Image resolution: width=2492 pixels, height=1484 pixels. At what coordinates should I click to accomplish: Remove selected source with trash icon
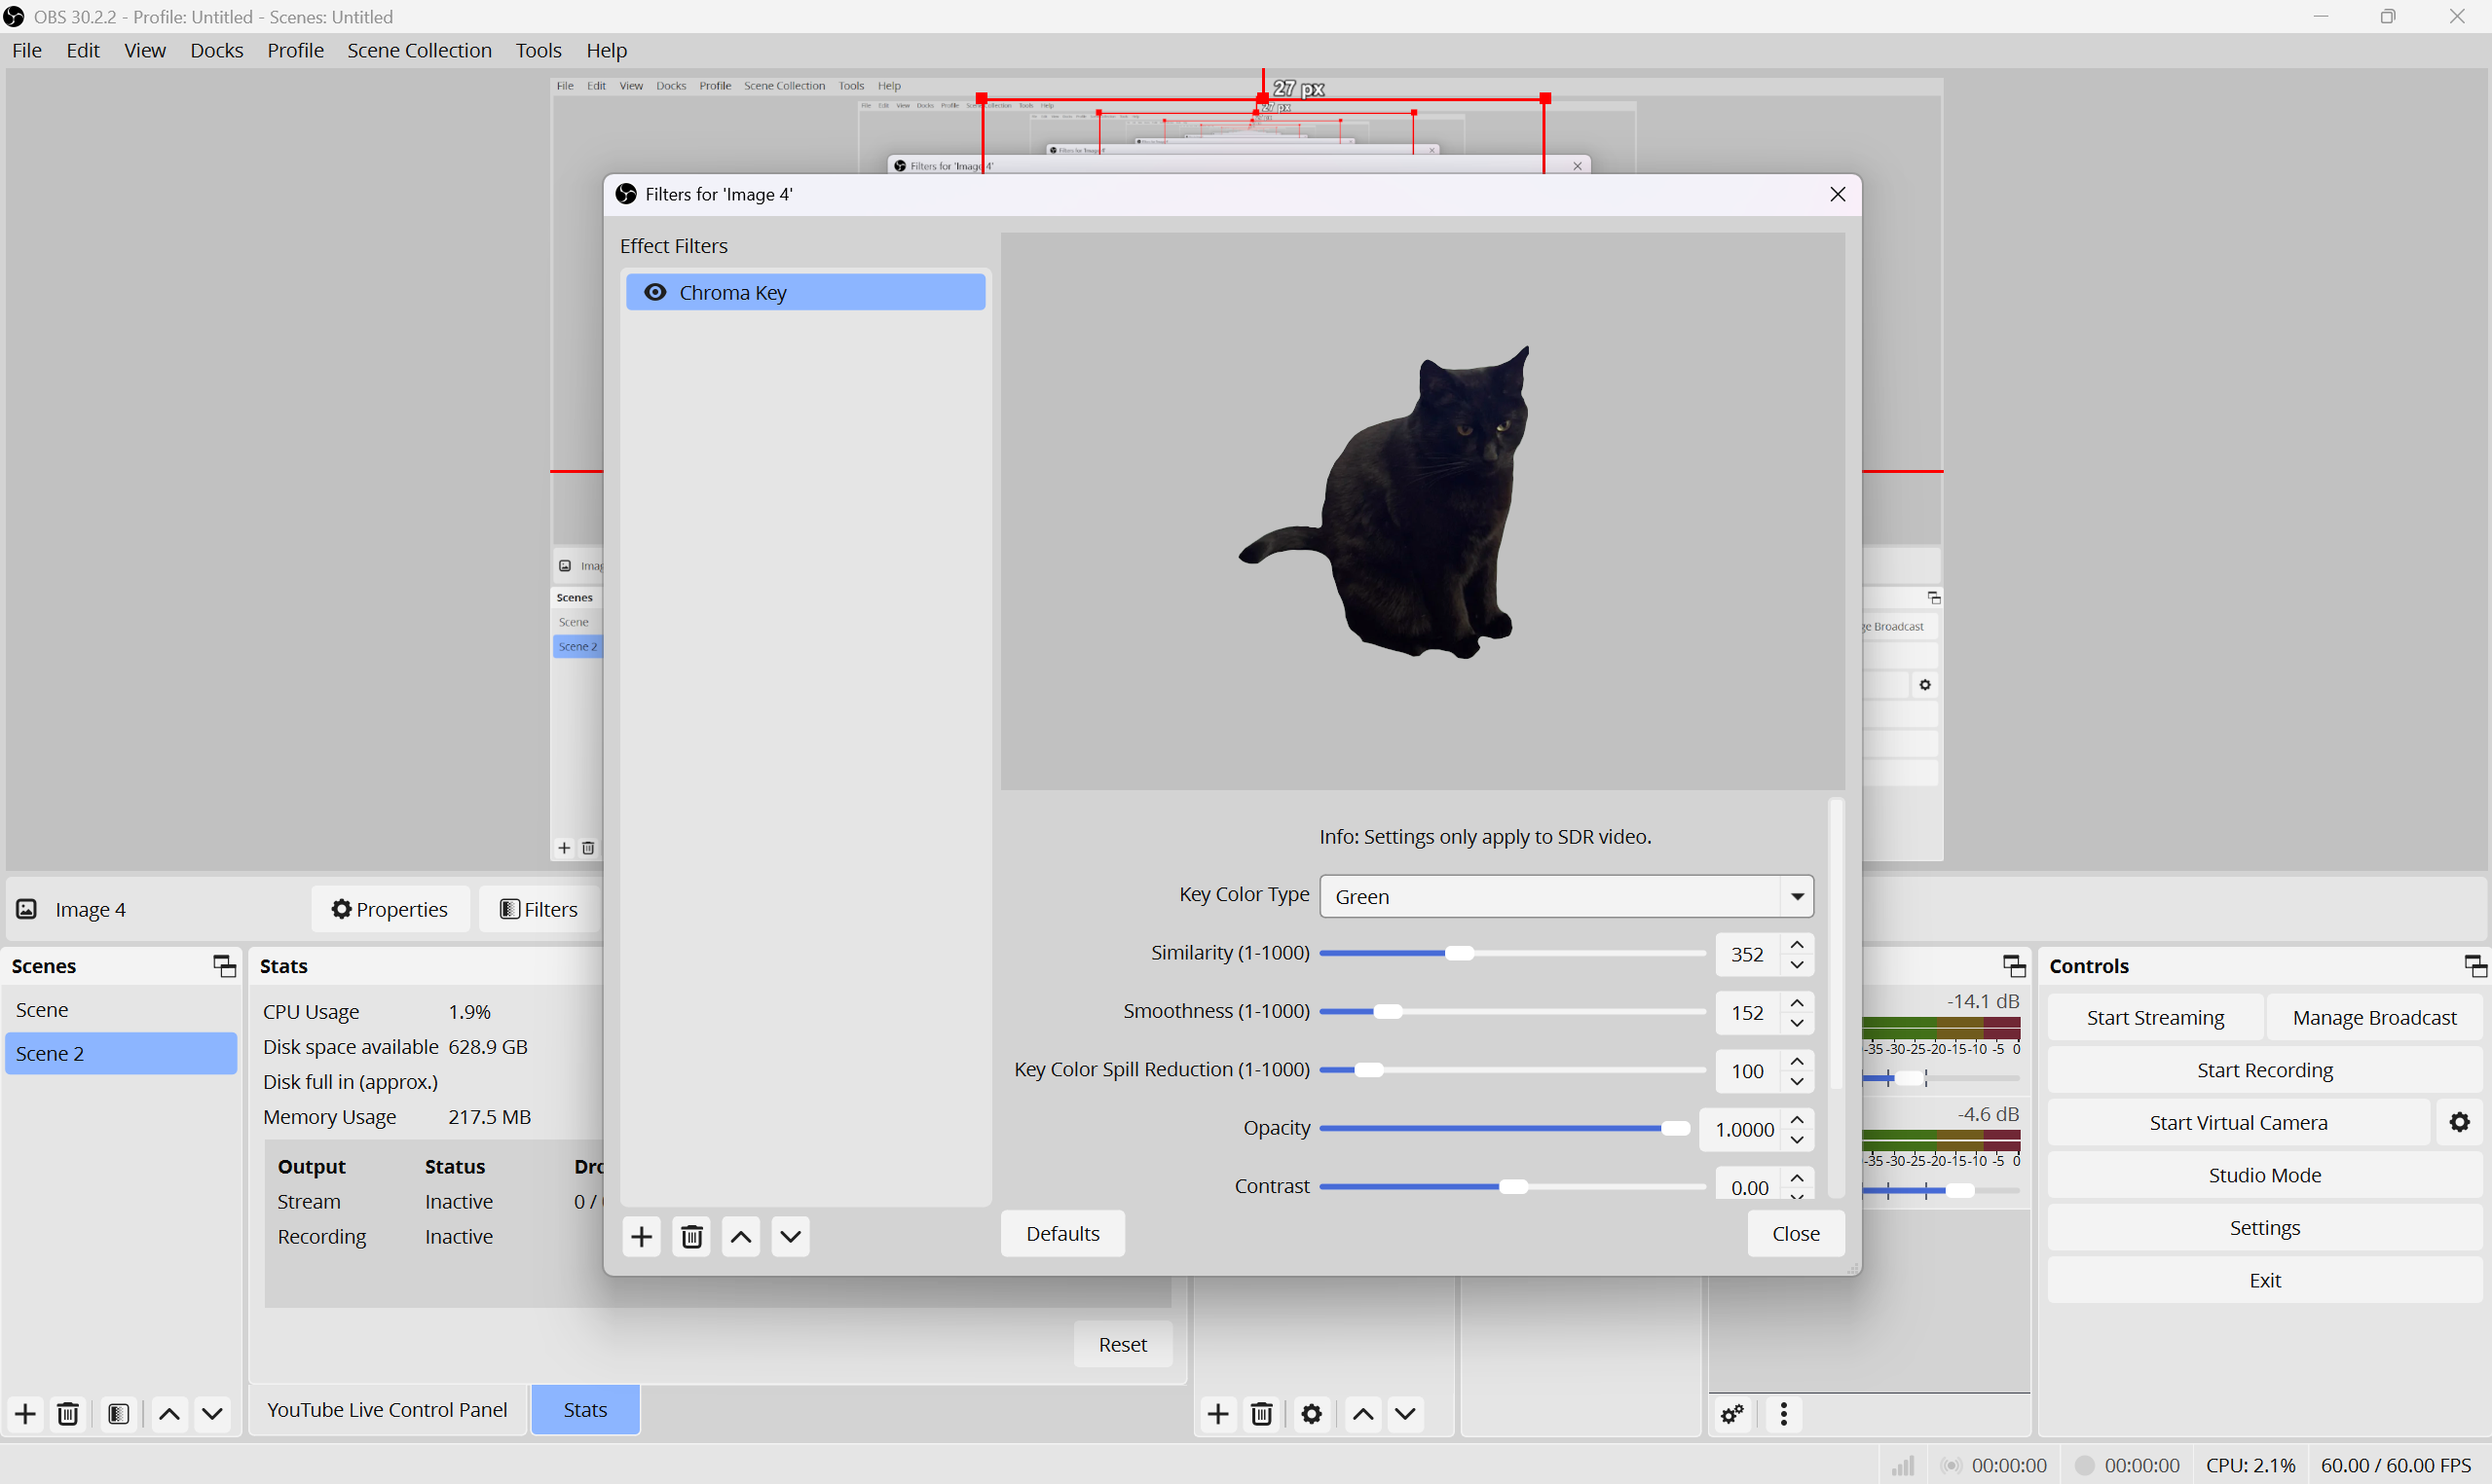click(1261, 1414)
